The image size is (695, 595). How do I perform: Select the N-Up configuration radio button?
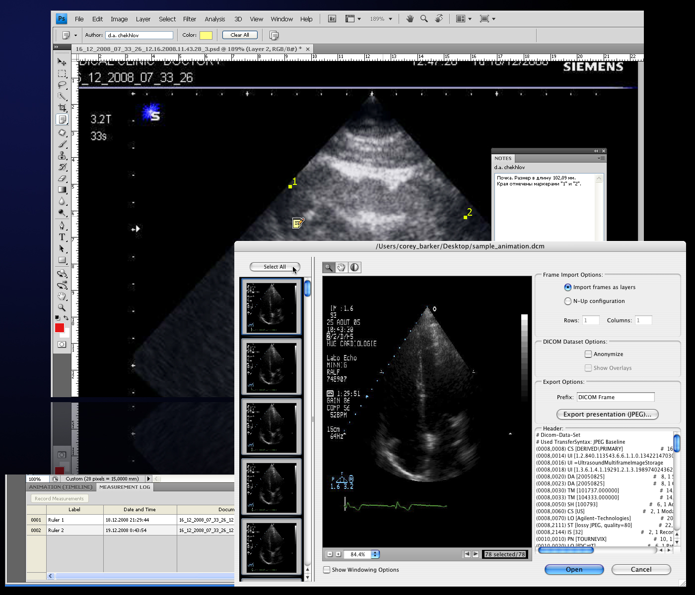[x=568, y=301]
